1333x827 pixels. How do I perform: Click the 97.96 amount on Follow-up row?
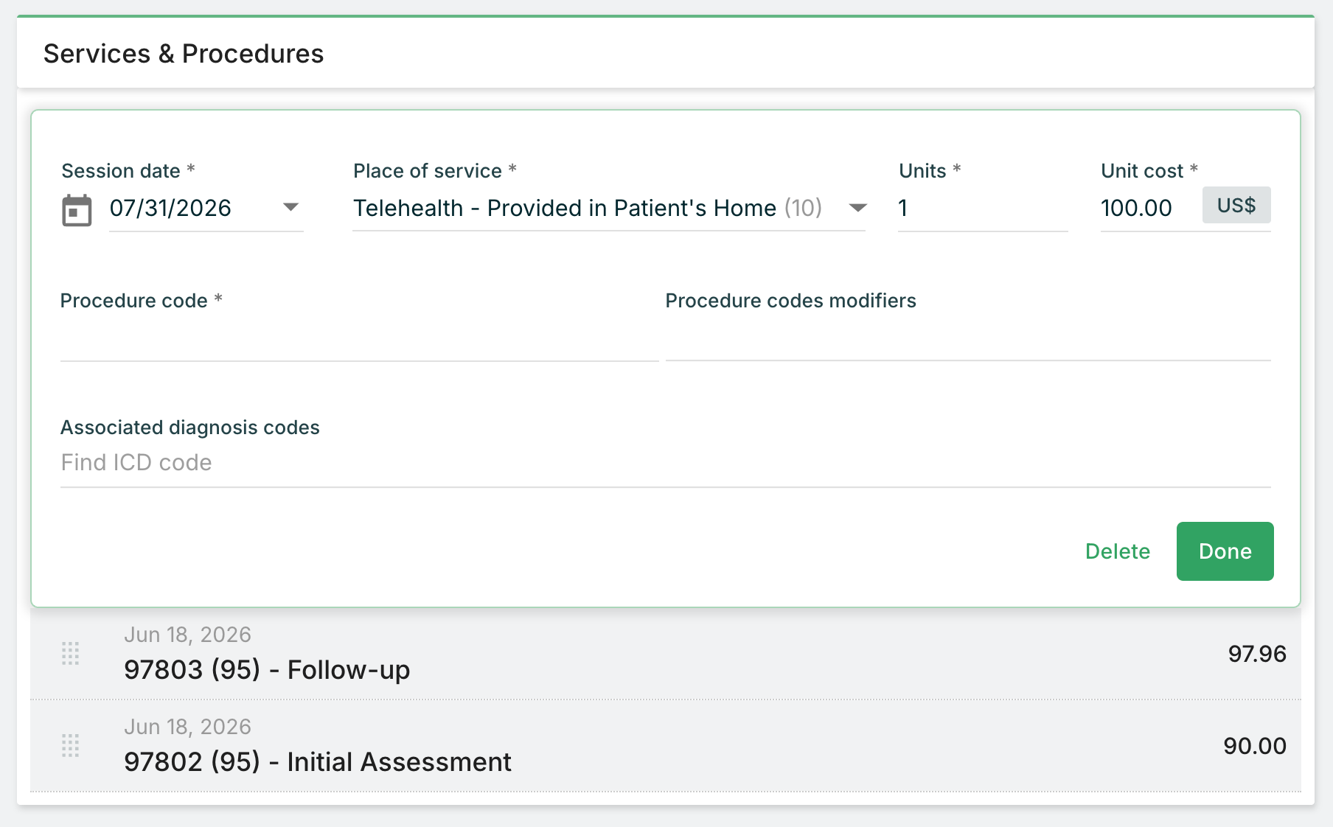click(x=1257, y=654)
